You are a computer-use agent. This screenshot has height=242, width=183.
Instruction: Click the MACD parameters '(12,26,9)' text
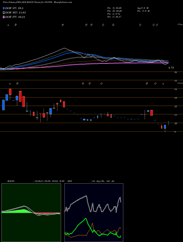pyautogui.click(x=38, y=181)
